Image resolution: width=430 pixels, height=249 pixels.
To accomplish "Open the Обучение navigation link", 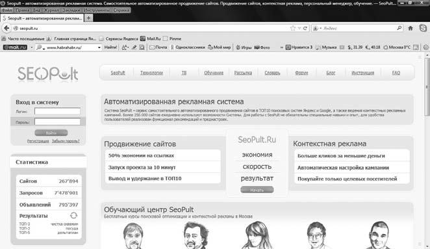I will coord(214,73).
